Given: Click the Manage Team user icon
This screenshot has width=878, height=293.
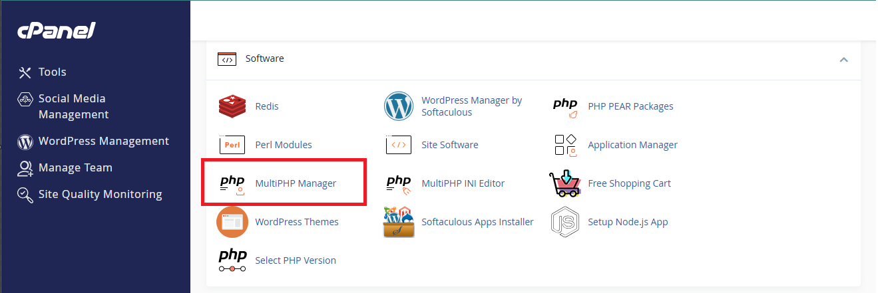Looking at the screenshot, I should [x=25, y=168].
